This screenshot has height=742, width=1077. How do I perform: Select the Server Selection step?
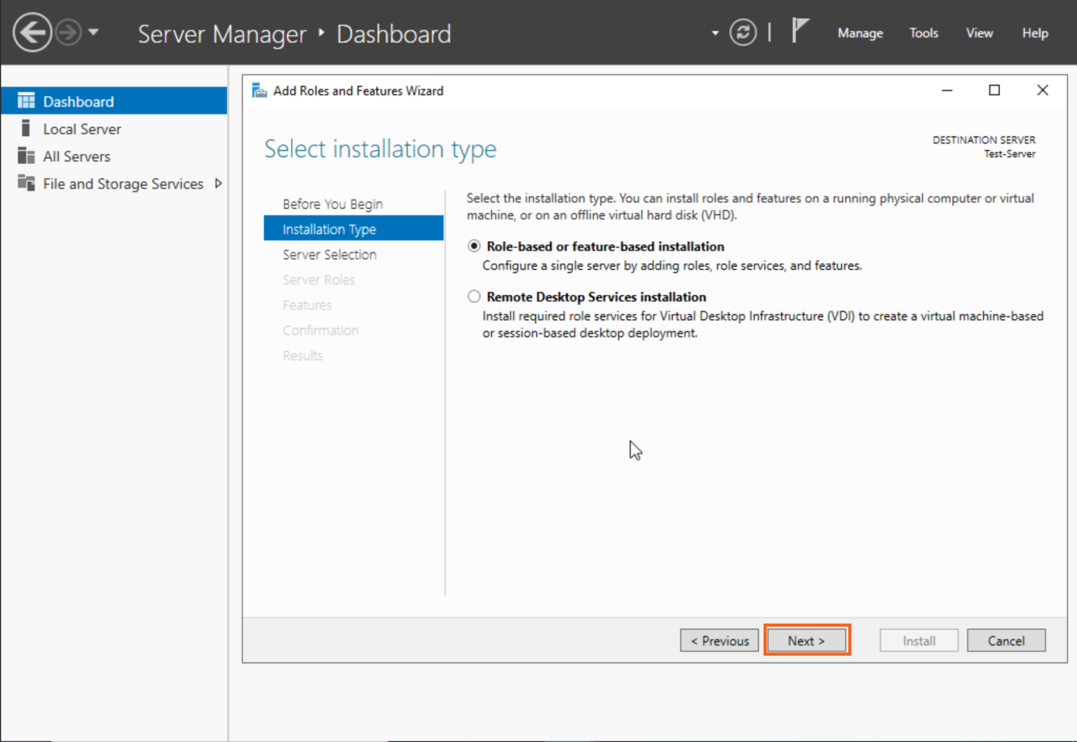(330, 255)
